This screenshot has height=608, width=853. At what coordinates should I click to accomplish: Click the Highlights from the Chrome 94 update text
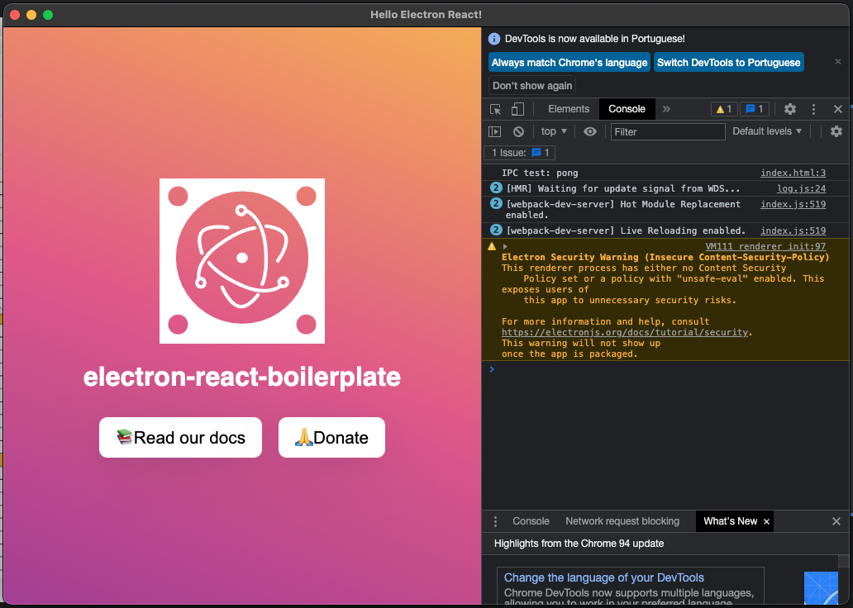579,544
